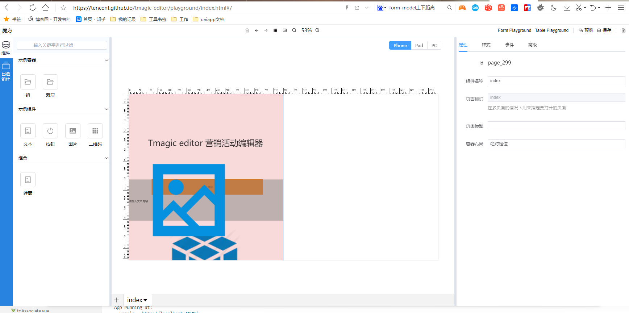The width and height of the screenshot is (629, 313).
Task: Open the 容器布局 绝对定位 dropdown
Action: [x=556, y=144]
